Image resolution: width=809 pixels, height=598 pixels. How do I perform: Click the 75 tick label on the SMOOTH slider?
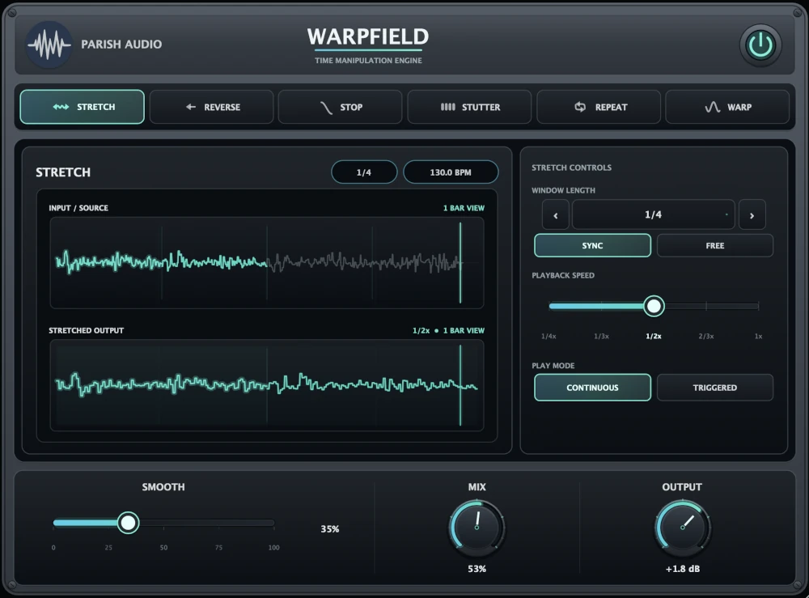(x=218, y=548)
